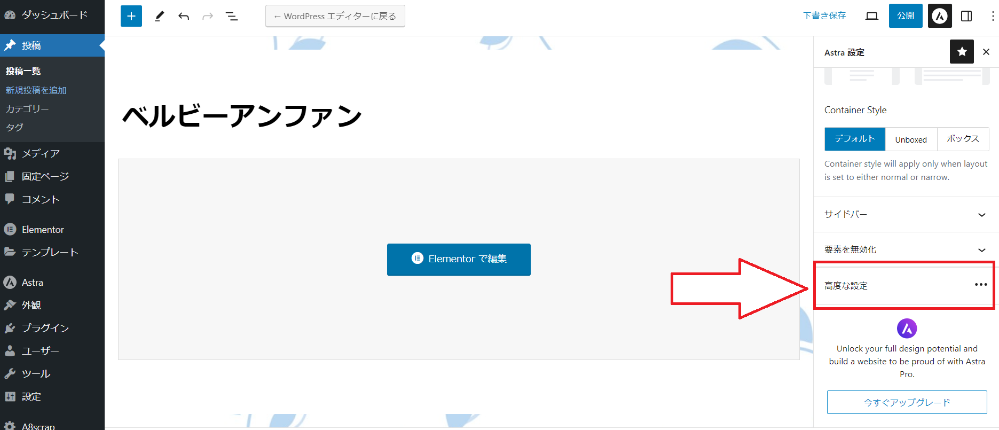Select the pencil tools icon

159,16
